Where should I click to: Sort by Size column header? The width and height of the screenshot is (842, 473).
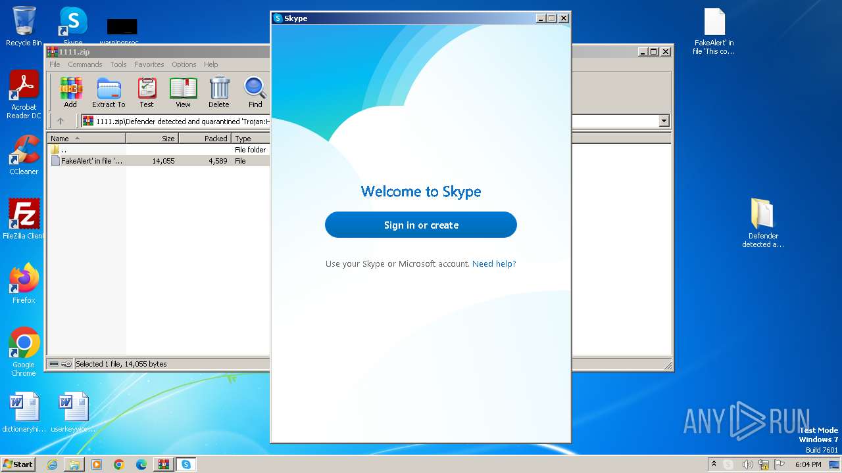coord(152,139)
